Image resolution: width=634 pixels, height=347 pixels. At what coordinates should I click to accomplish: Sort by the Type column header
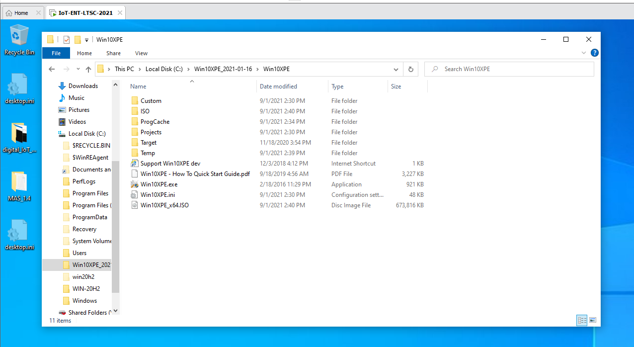[x=358, y=87]
